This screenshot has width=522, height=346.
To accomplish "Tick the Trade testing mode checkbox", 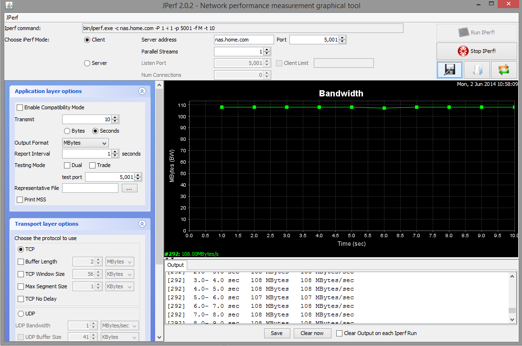I will pyautogui.click(x=93, y=165).
